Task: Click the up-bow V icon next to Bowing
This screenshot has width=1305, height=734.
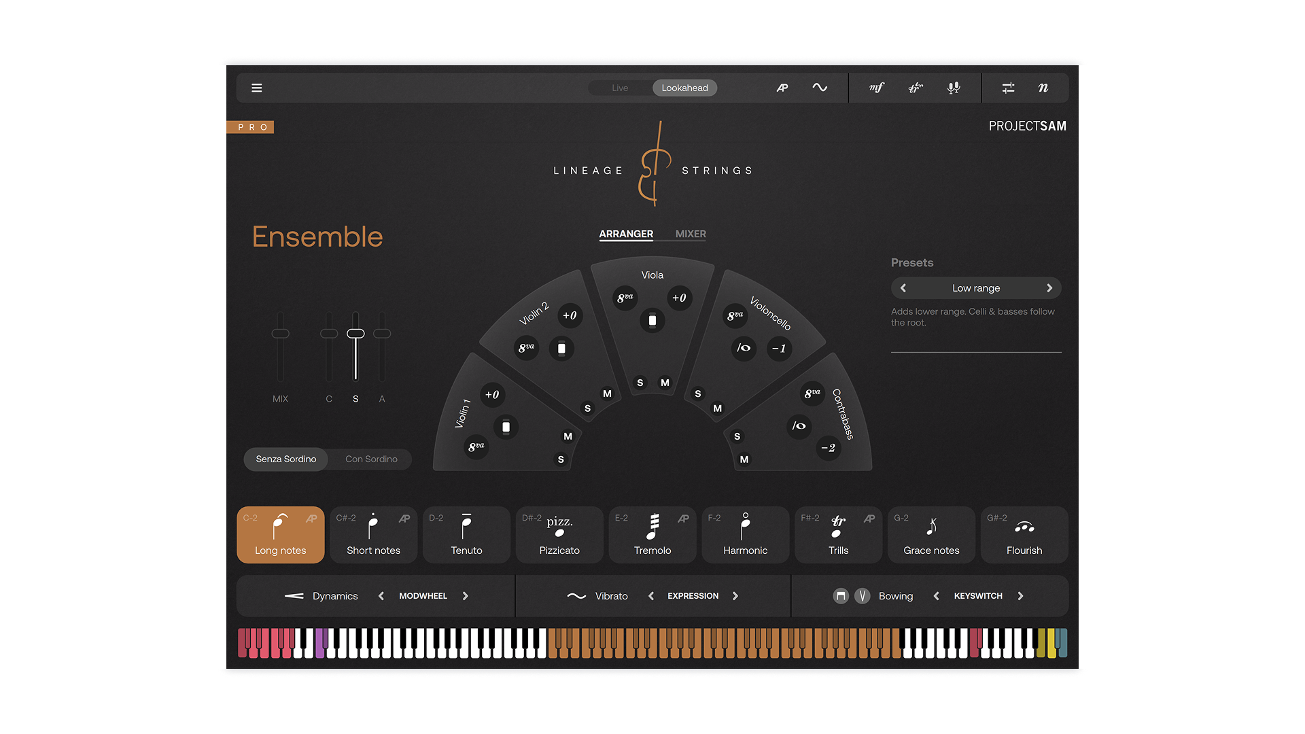Action: [862, 596]
